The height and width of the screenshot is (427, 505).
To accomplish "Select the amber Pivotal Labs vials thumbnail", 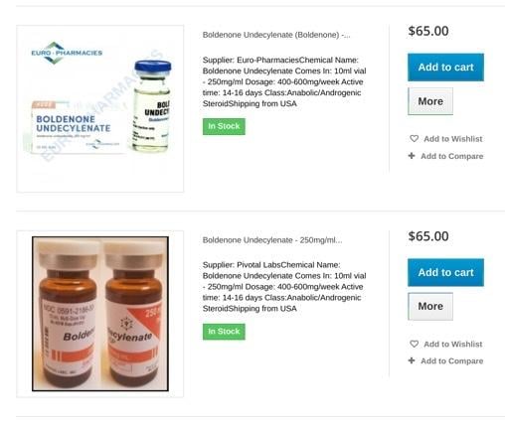I will tap(99, 314).
